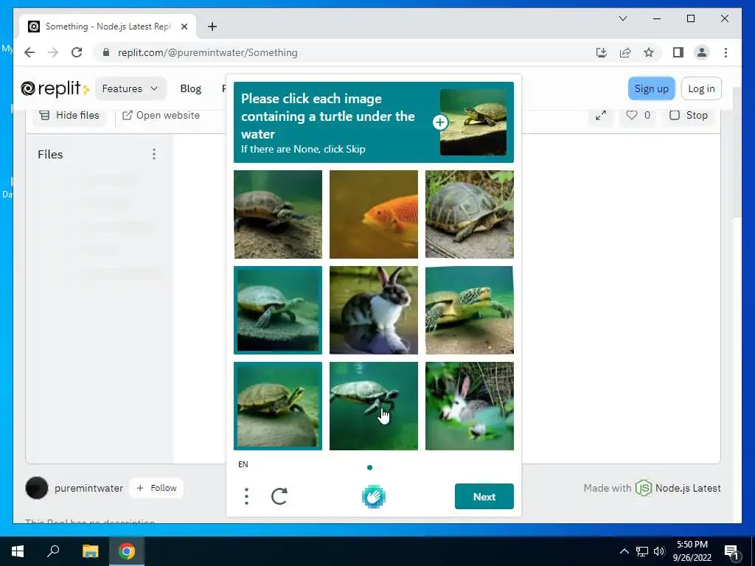Bookmark this page with the star icon
Viewport: 755px width, 566px height.
[649, 52]
